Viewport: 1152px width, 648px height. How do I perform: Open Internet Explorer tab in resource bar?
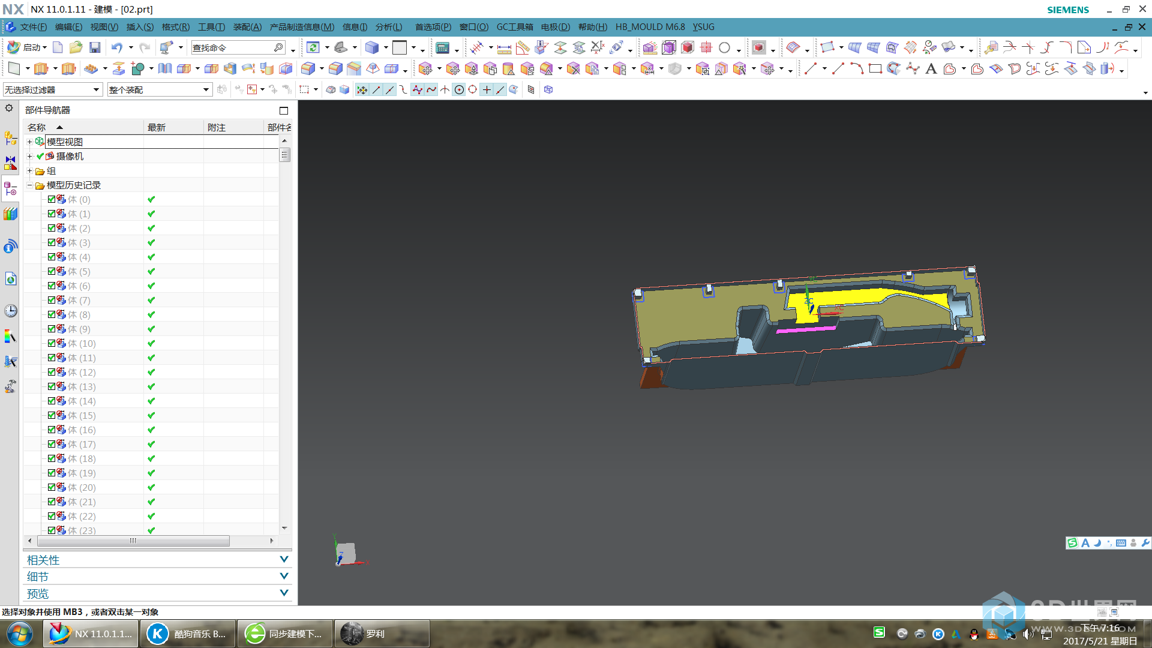[x=10, y=279]
